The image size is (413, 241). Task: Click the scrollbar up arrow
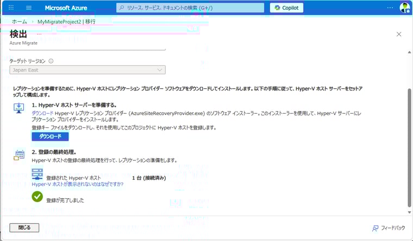coord(409,52)
